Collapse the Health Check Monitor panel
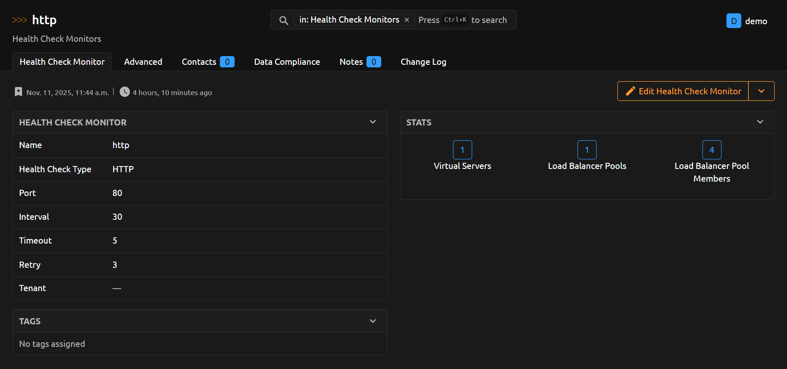Viewport: 787px width, 369px height. pos(373,122)
